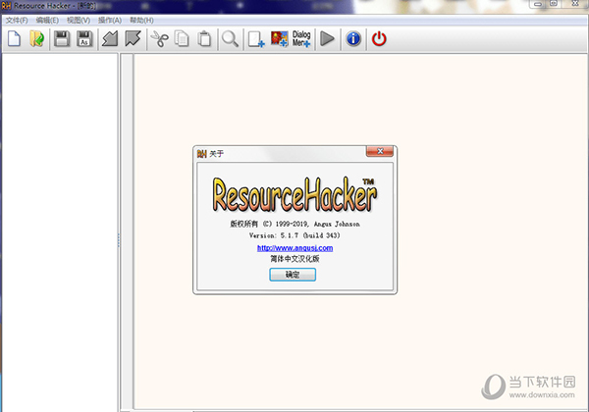This screenshot has width=589, height=412.
Task: Open the 编辑(E) menu
Action: point(47,21)
